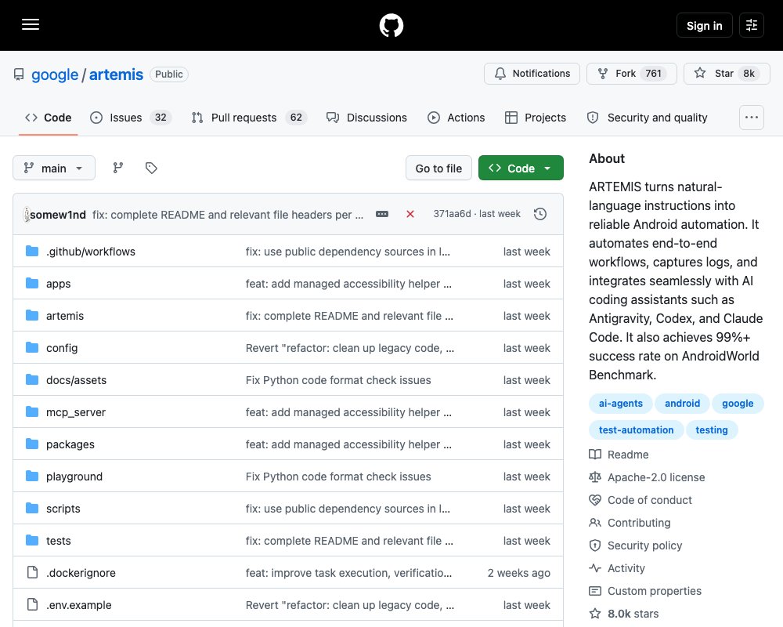Screen dimensions: 783x627
Task: Click somew1nd author avatar
Action: pyautogui.click(x=27, y=215)
